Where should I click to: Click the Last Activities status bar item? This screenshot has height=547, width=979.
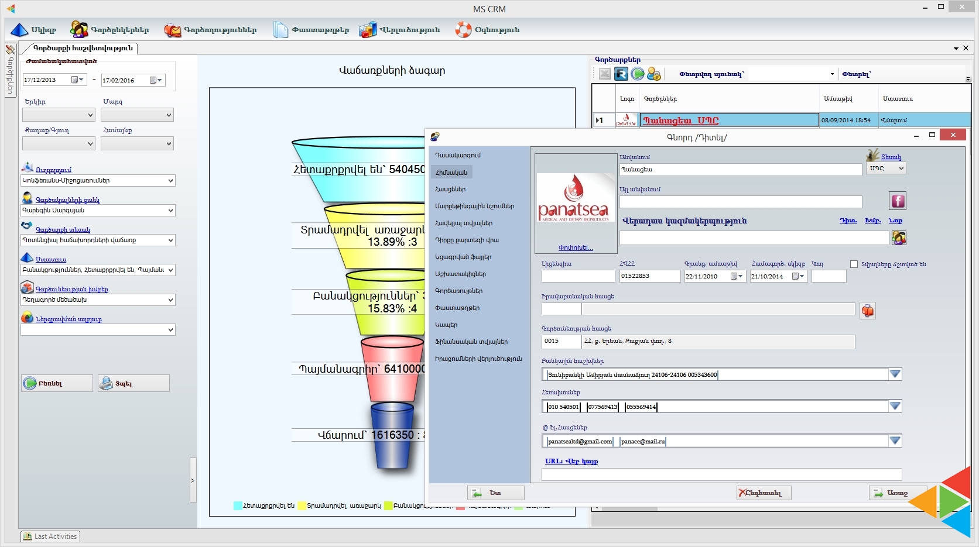pos(50,536)
